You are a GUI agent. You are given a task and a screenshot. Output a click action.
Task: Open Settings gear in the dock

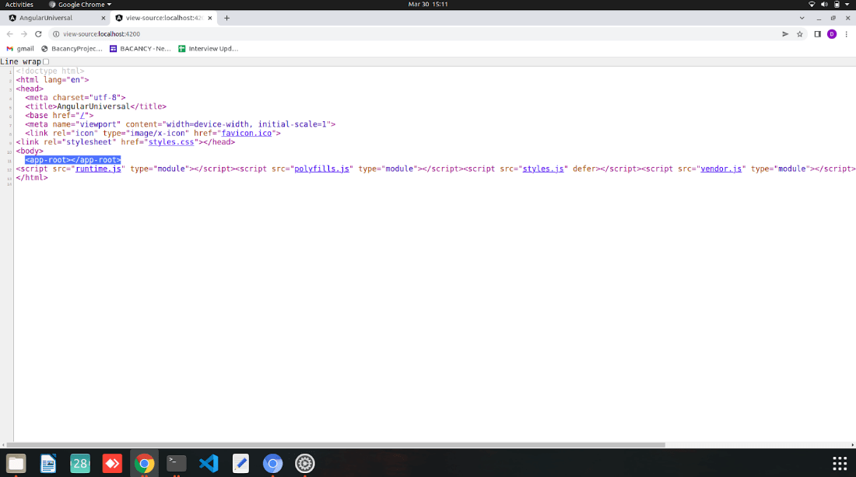coord(304,463)
